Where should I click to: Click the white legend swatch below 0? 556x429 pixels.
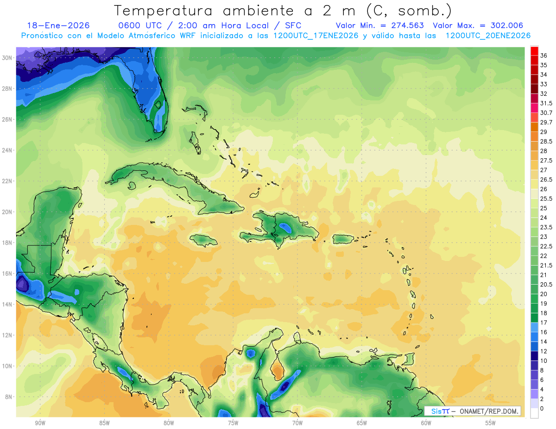pyautogui.click(x=534, y=413)
